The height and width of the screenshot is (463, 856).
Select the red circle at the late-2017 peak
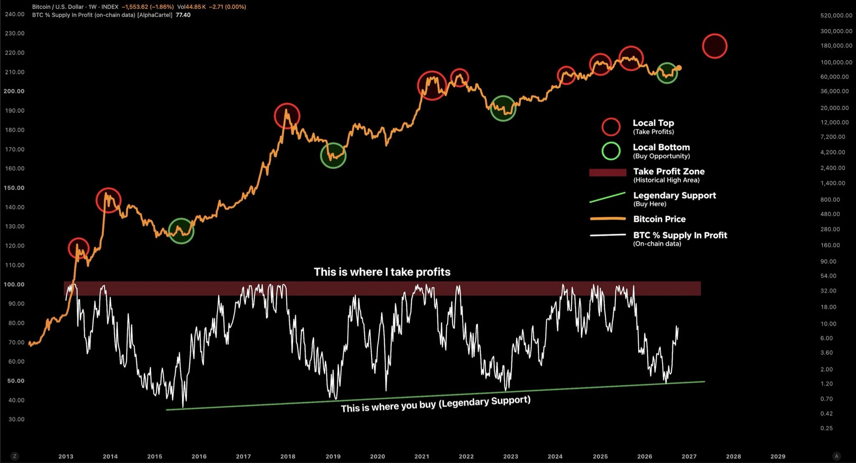point(287,116)
